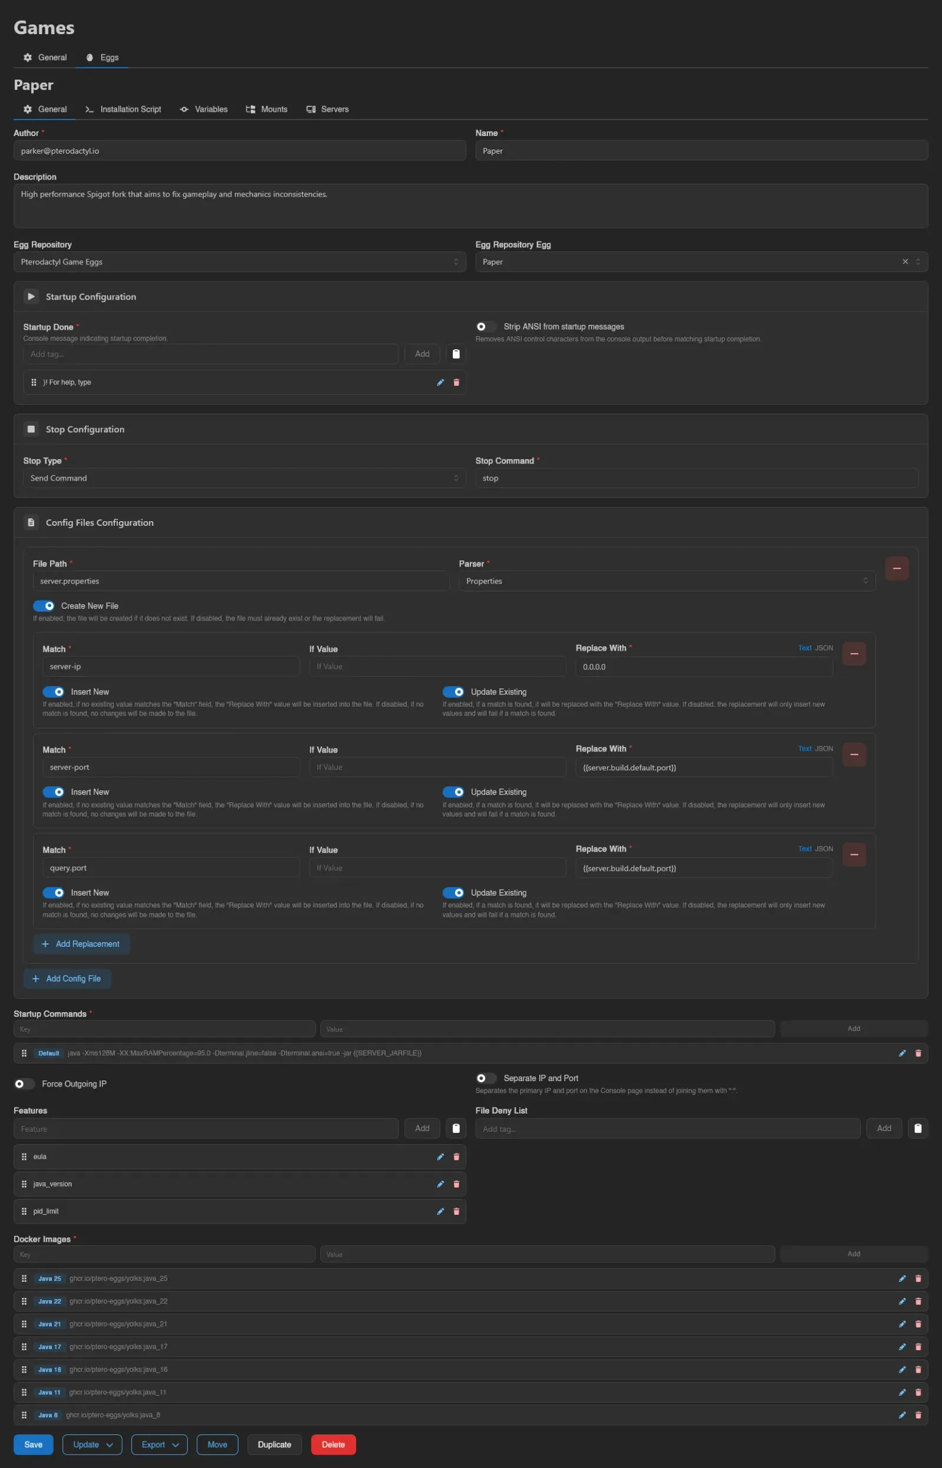Focus the Stop Command field
Viewport: 942px width, 1468px height.
pos(696,478)
